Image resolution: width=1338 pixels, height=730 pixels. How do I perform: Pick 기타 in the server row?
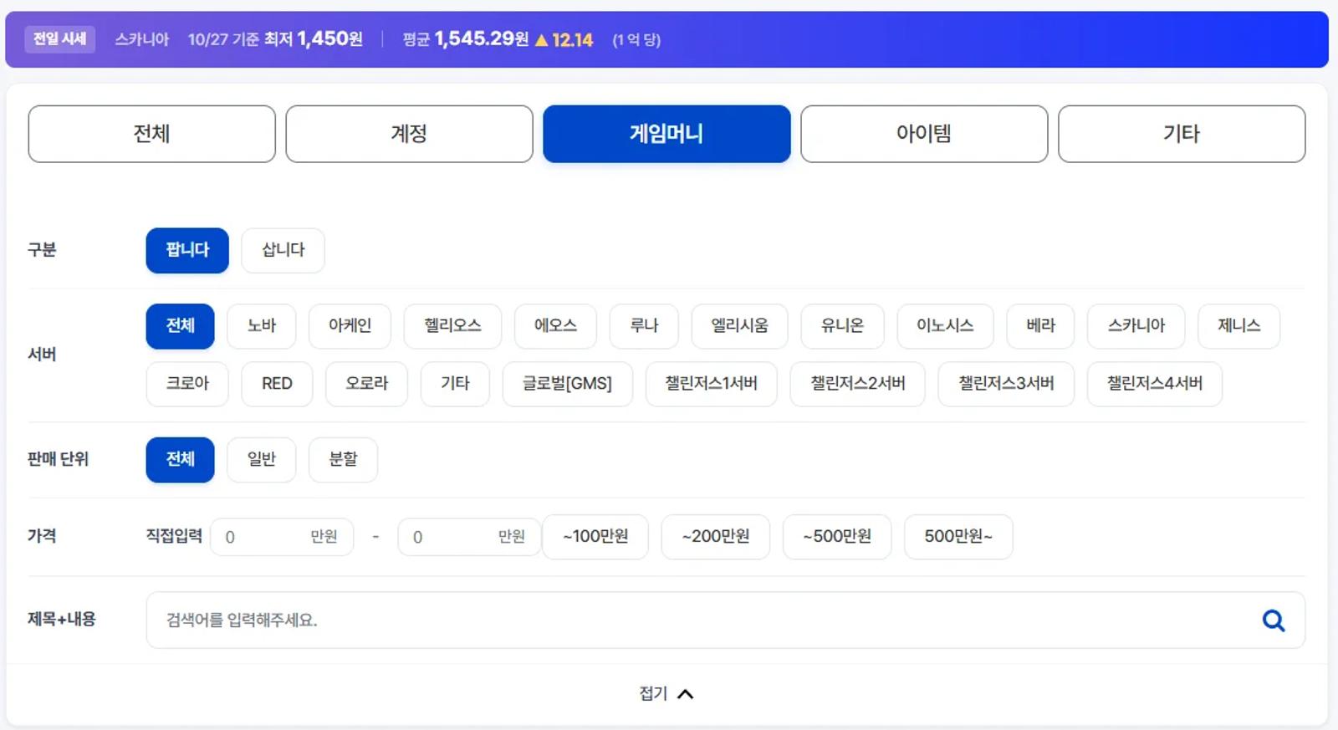(455, 384)
